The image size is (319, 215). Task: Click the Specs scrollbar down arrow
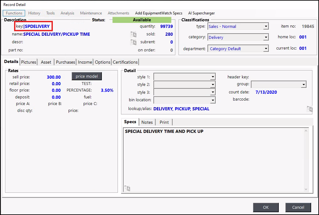coord(306,189)
